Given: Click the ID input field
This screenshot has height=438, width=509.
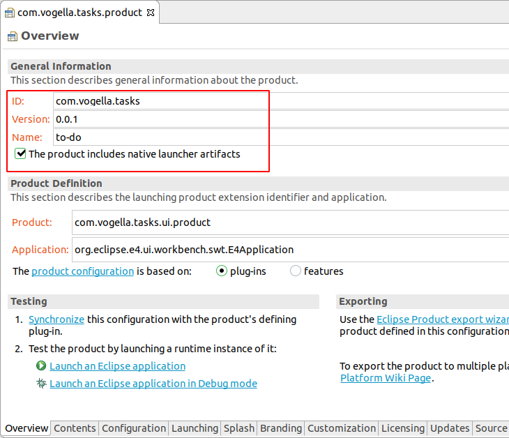Looking at the screenshot, I should point(281,101).
